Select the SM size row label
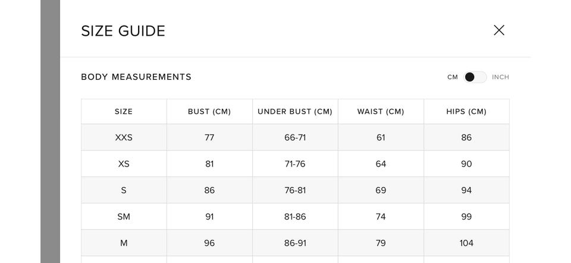Image resolution: width=571 pixels, height=263 pixels. [x=124, y=217]
